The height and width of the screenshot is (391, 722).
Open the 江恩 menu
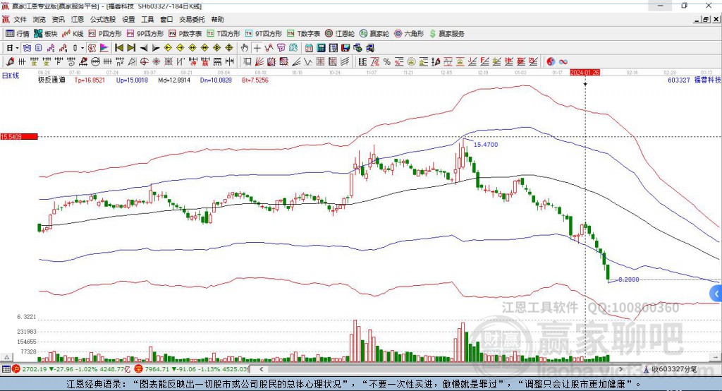click(x=78, y=19)
